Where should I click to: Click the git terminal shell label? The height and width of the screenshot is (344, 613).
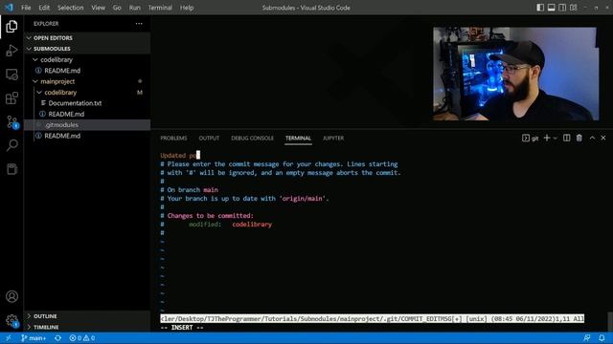pyautogui.click(x=530, y=138)
